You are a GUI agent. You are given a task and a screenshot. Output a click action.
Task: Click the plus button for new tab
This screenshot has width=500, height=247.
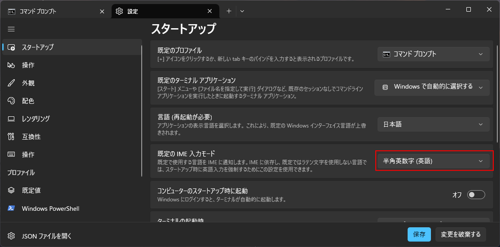(229, 11)
